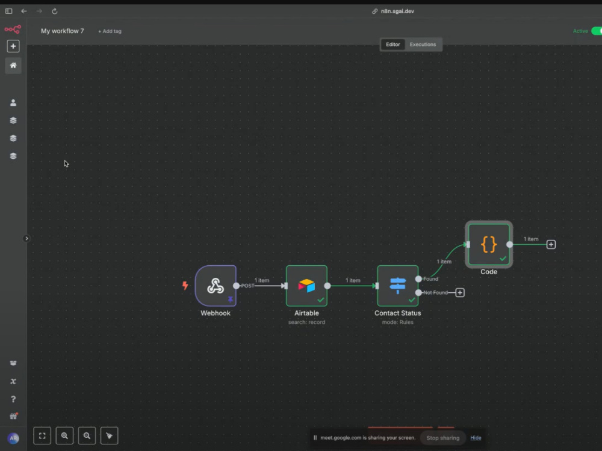This screenshot has height=451, width=602.
Task: Click the red lightning trigger icon
Action: (185, 285)
